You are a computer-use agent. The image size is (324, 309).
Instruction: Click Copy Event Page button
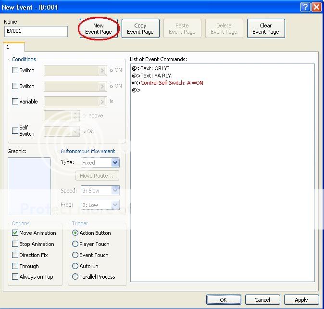click(140, 29)
